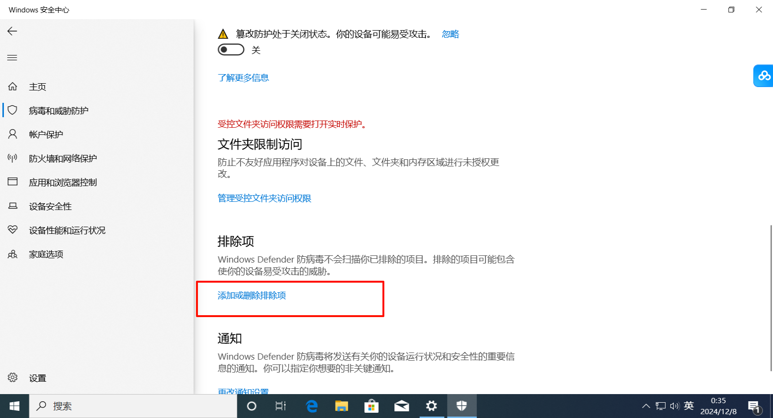
Task: Launch Microsoft Edge from the taskbar
Action: pyautogui.click(x=312, y=406)
